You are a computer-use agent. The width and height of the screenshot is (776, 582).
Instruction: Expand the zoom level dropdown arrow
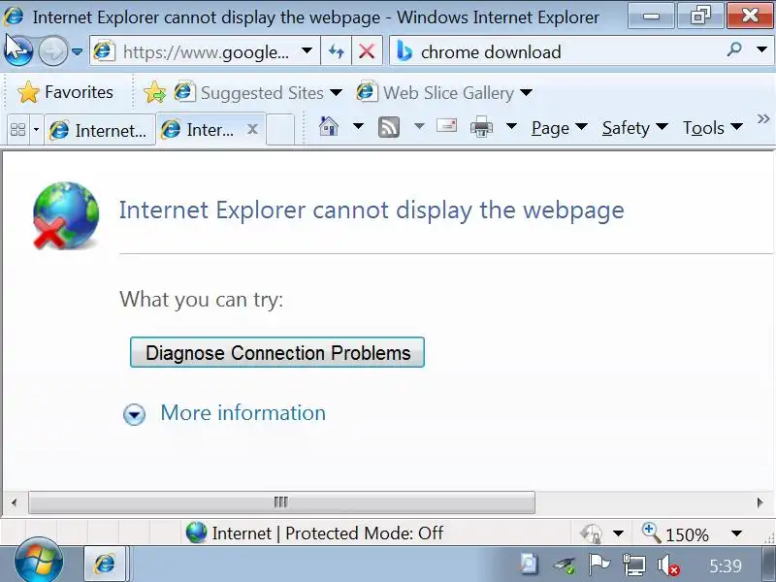736,533
